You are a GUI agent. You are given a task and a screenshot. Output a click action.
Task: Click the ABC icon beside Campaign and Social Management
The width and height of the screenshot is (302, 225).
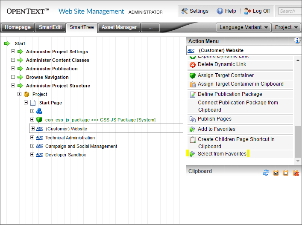coord(39,146)
